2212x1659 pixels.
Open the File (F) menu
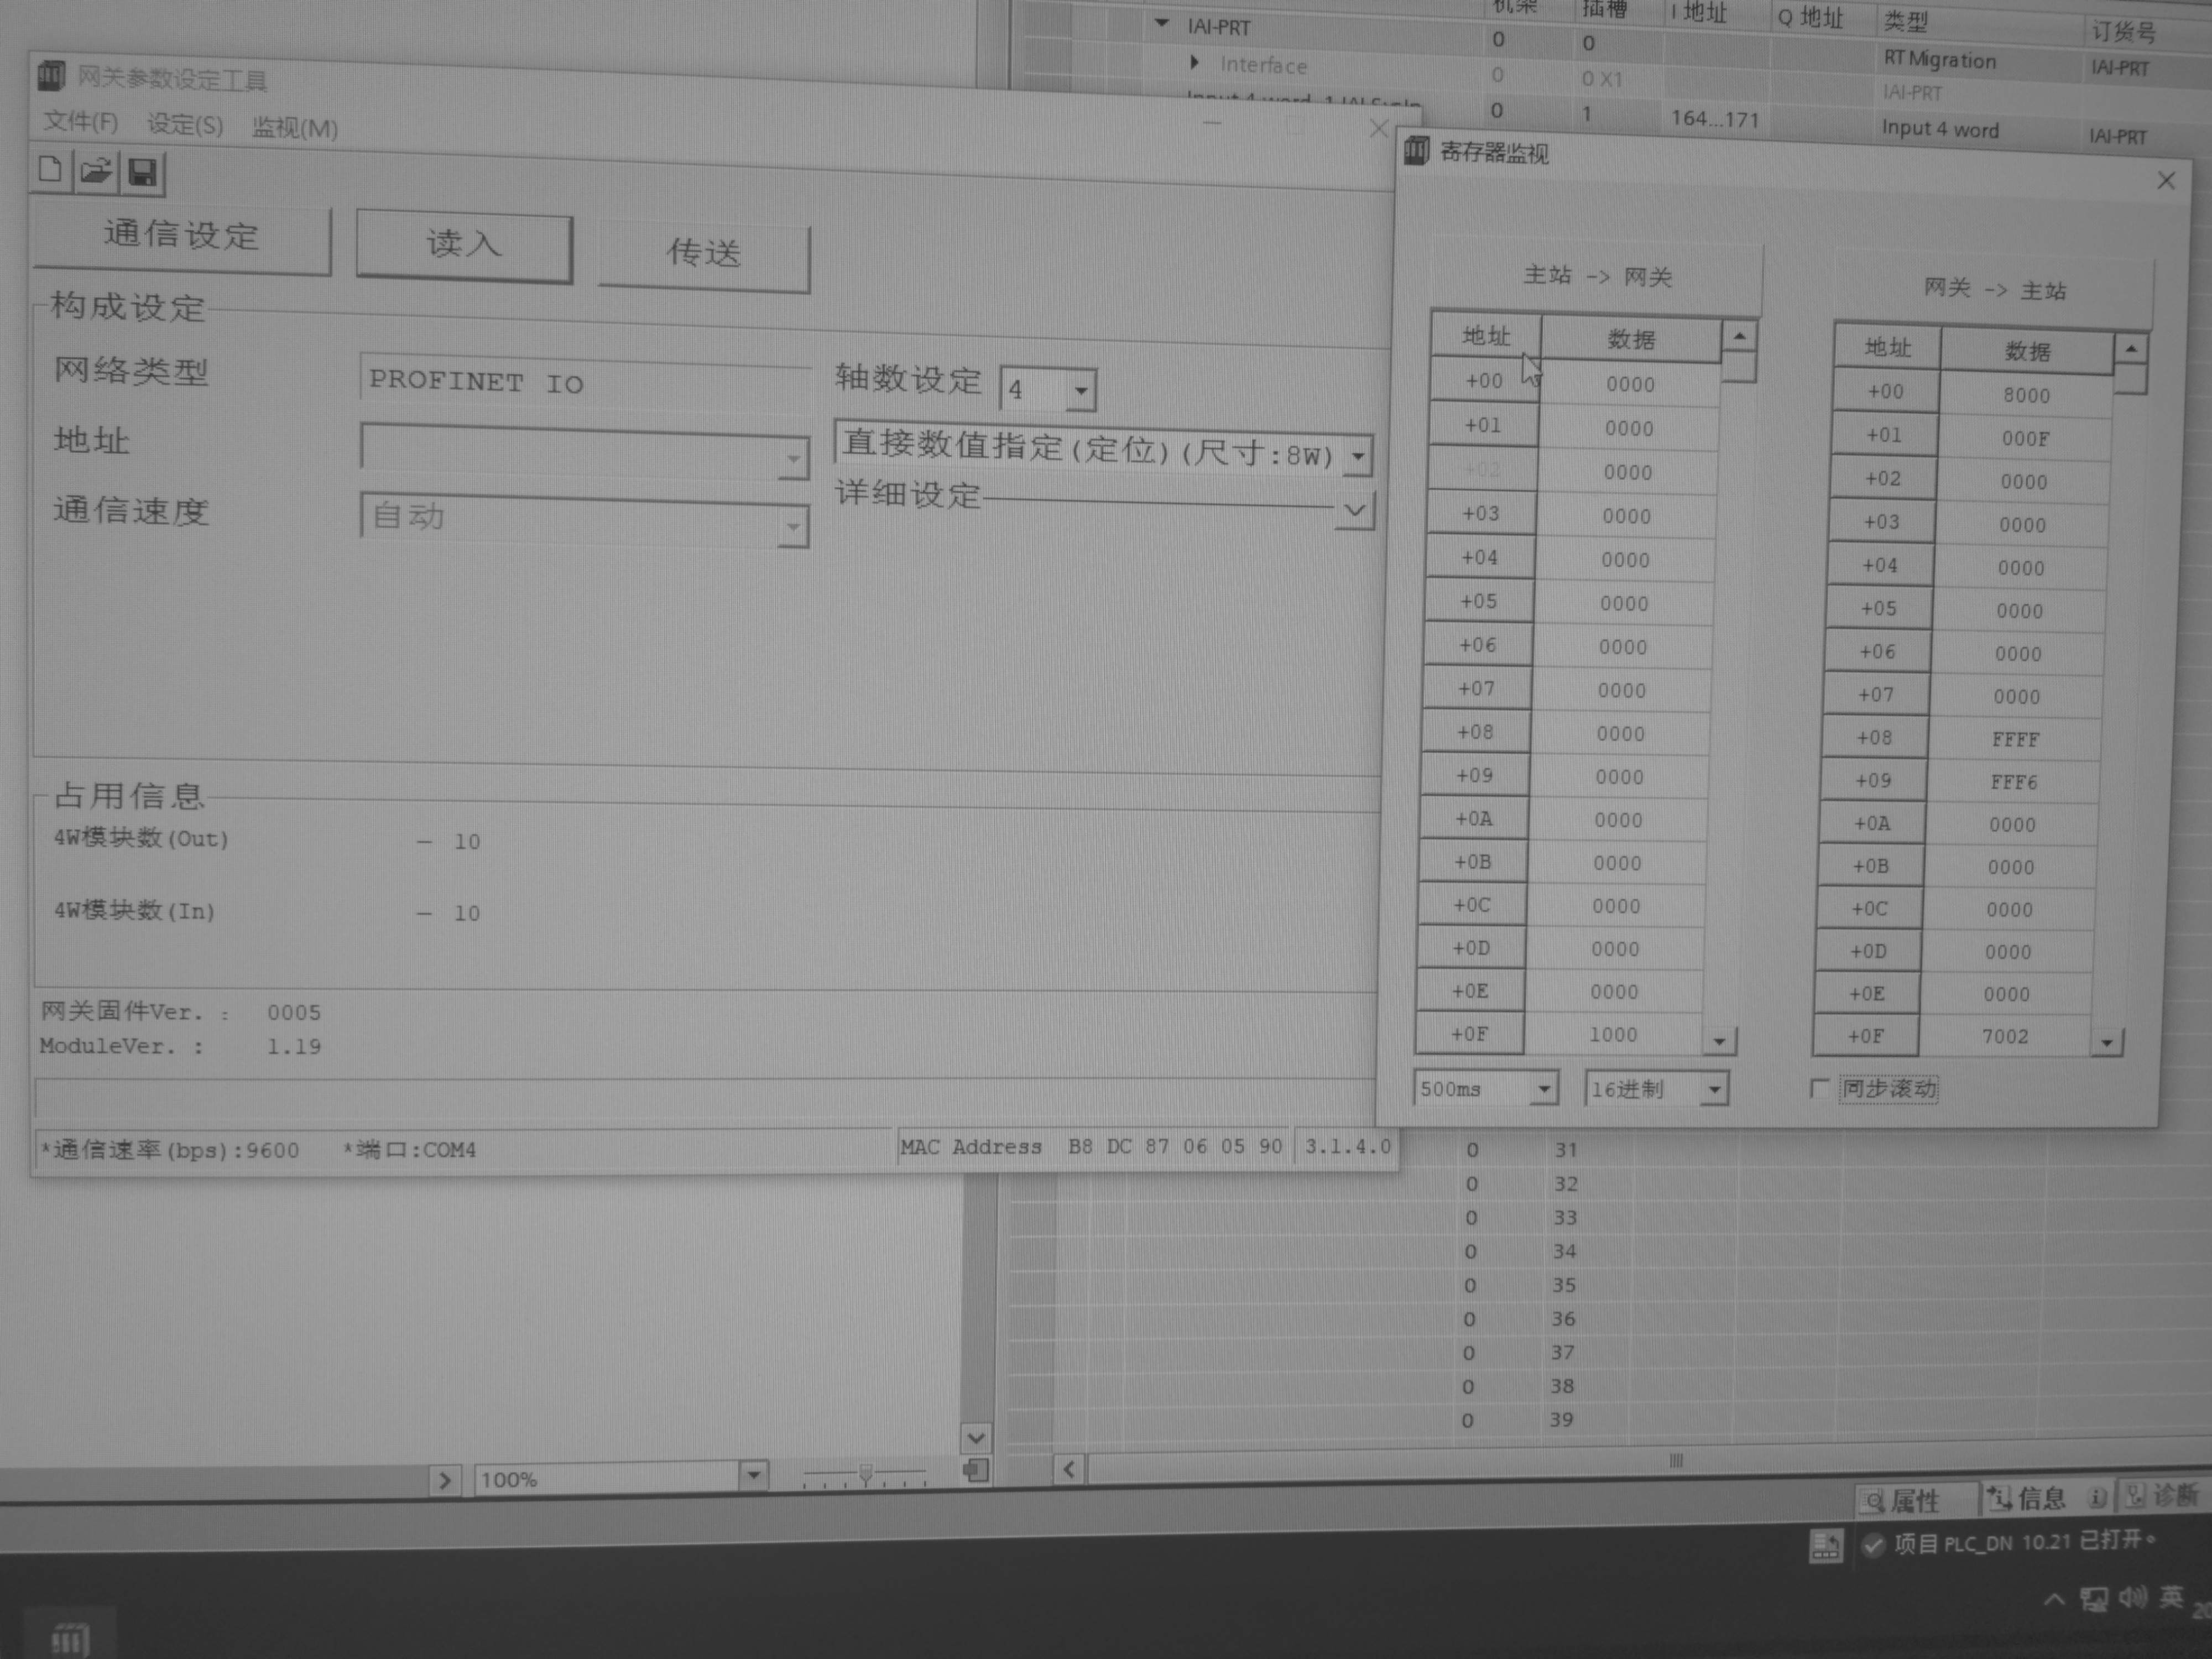click(80, 122)
